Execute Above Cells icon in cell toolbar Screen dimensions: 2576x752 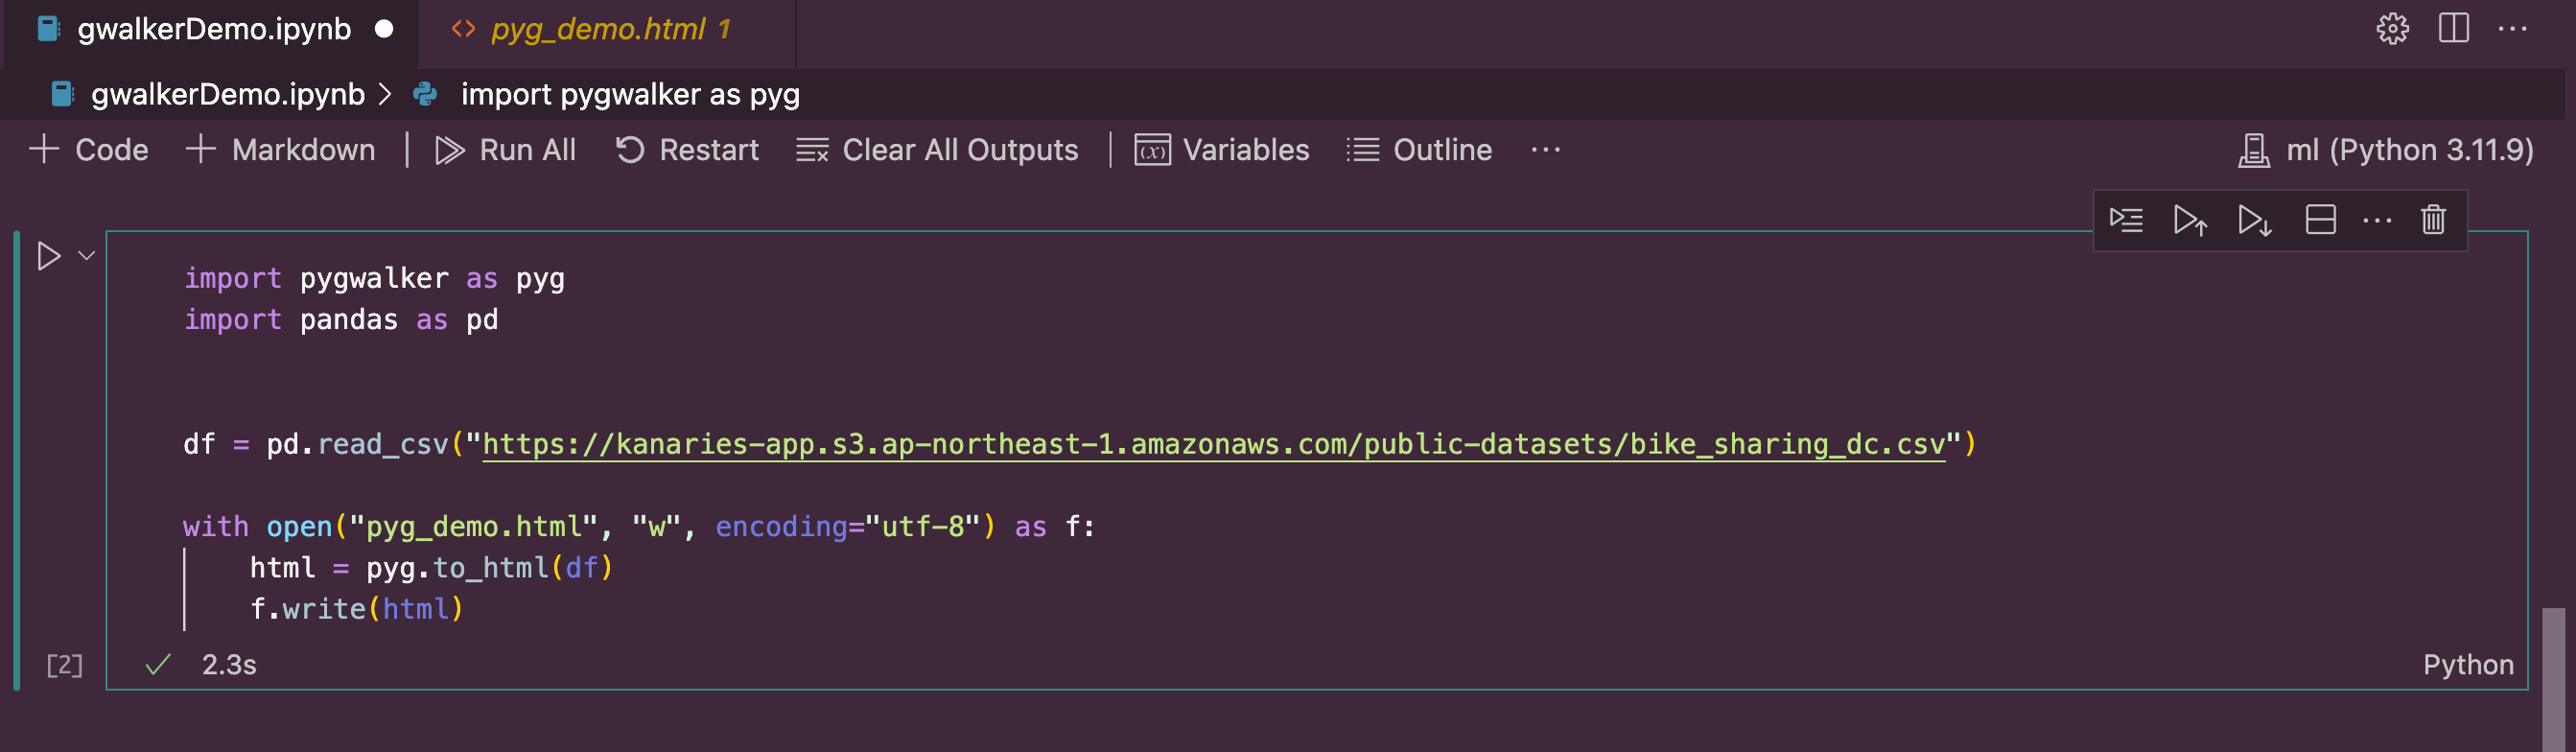point(2190,220)
